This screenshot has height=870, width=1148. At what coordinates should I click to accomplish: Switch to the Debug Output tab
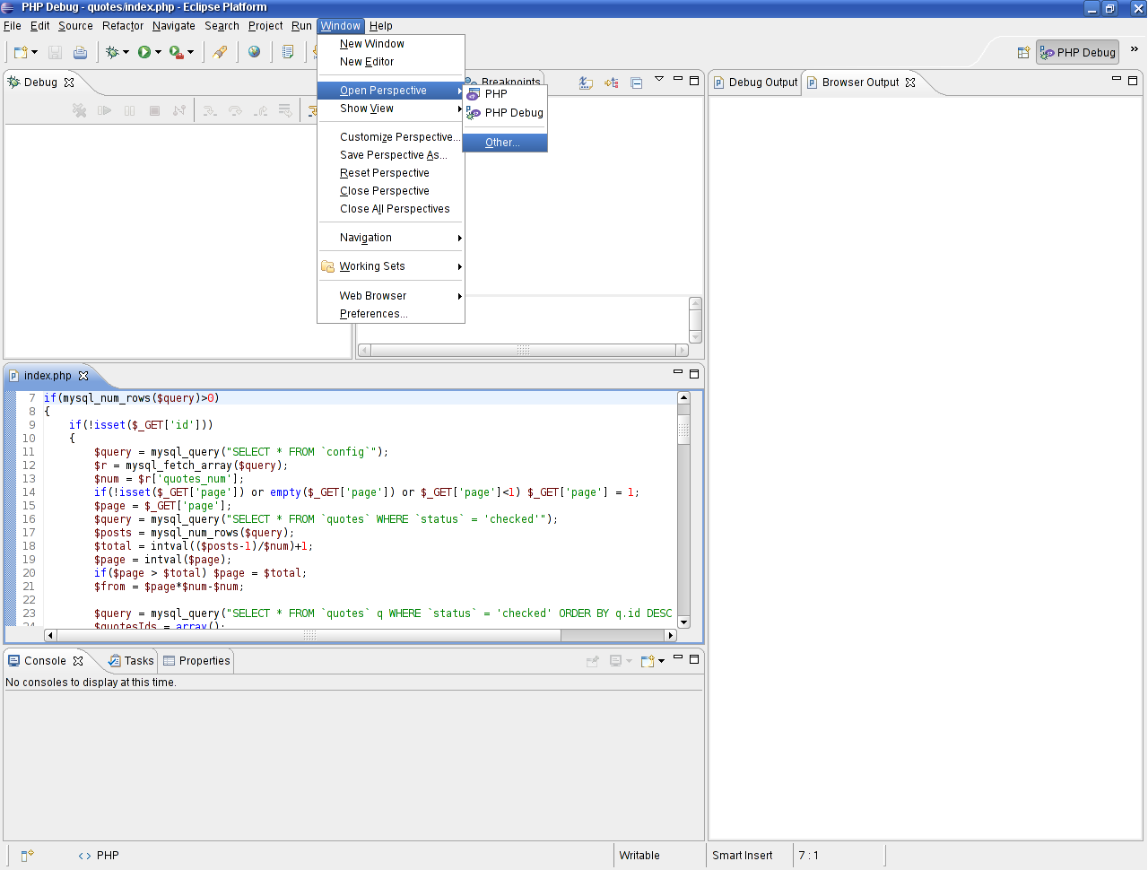tap(755, 83)
